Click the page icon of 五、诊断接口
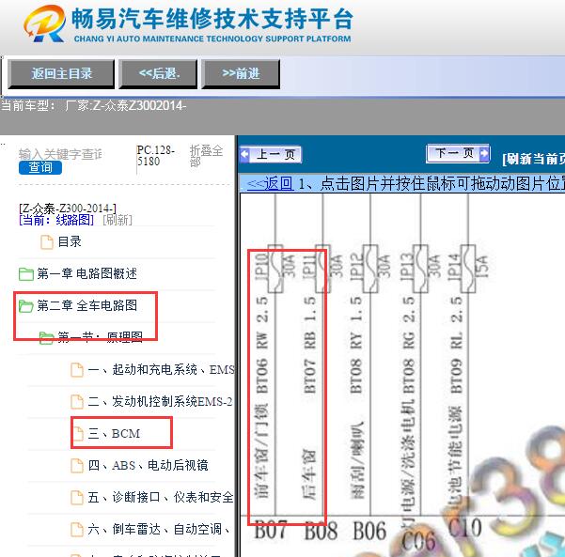The height and width of the screenshot is (557, 565). click(x=77, y=498)
